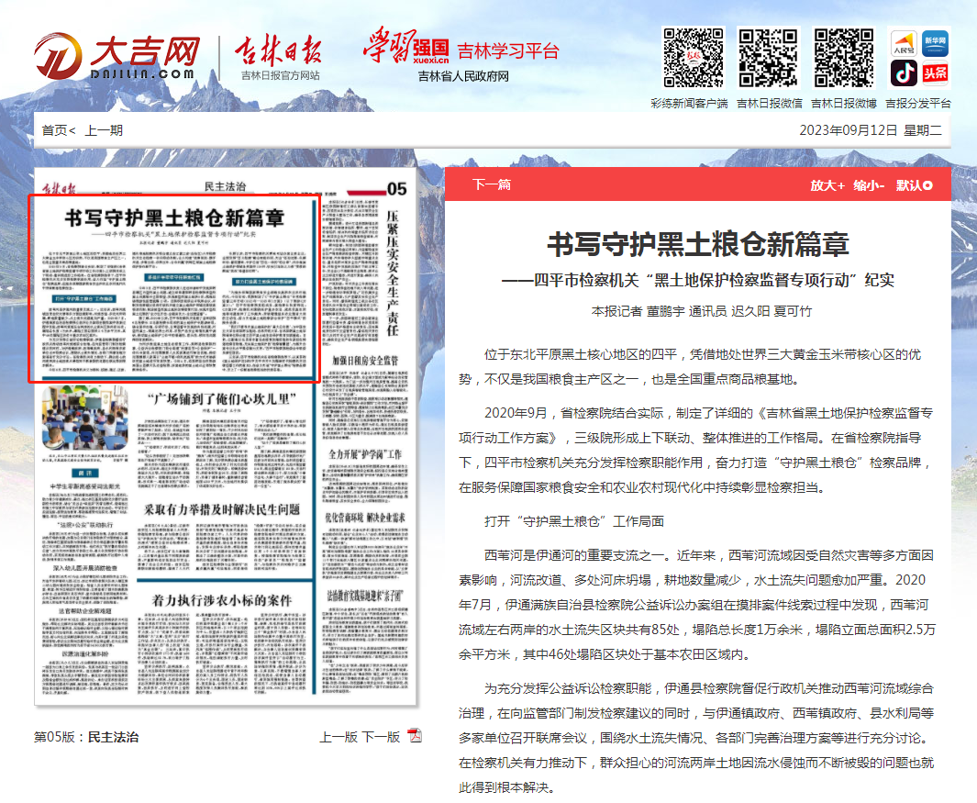Select 上一期 to view the previous issue
The image size is (977, 803).
click(104, 130)
